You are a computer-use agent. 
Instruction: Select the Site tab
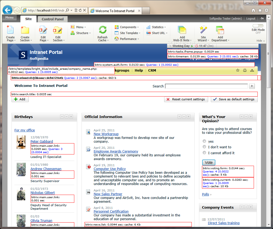pyautogui.click(x=28, y=19)
